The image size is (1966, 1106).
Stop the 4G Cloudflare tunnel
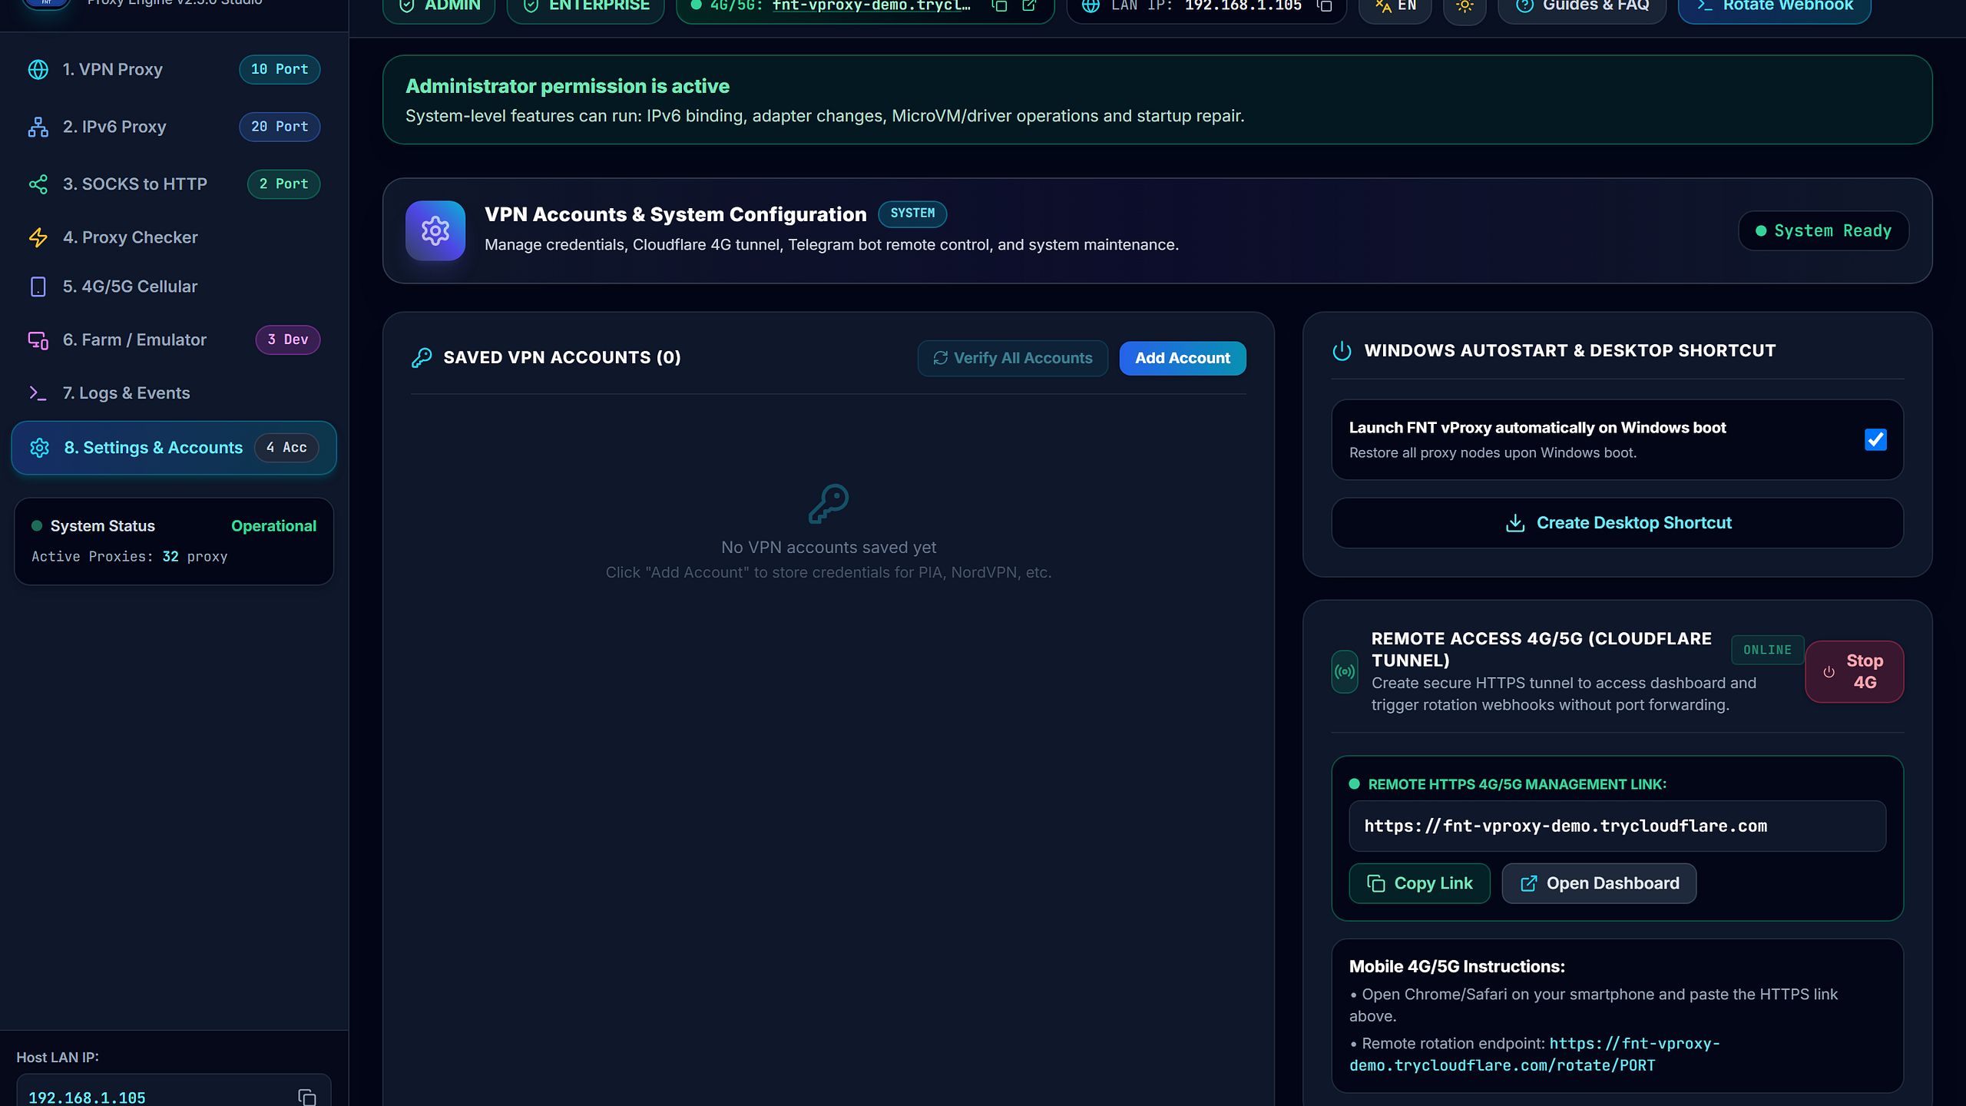click(x=1854, y=671)
